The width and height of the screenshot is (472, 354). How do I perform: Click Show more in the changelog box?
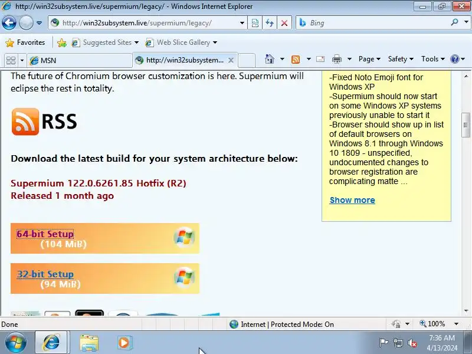click(x=352, y=200)
